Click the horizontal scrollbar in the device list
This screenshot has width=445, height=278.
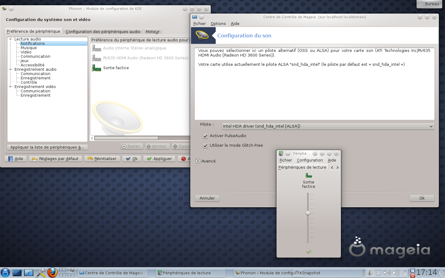coord(126,138)
